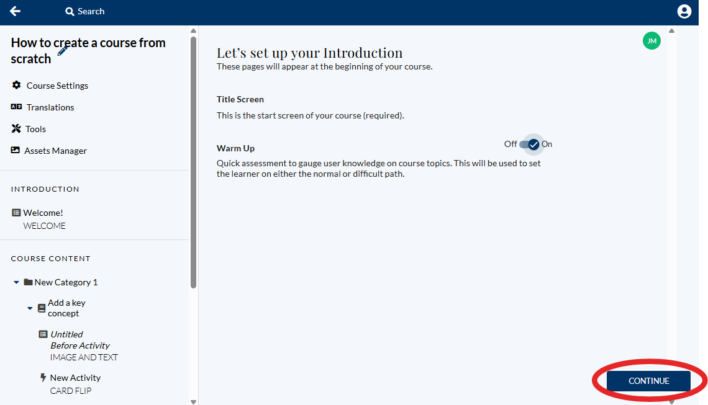The width and height of the screenshot is (708, 405).
Task: Open New Activity card flip item
Action: [75, 378]
